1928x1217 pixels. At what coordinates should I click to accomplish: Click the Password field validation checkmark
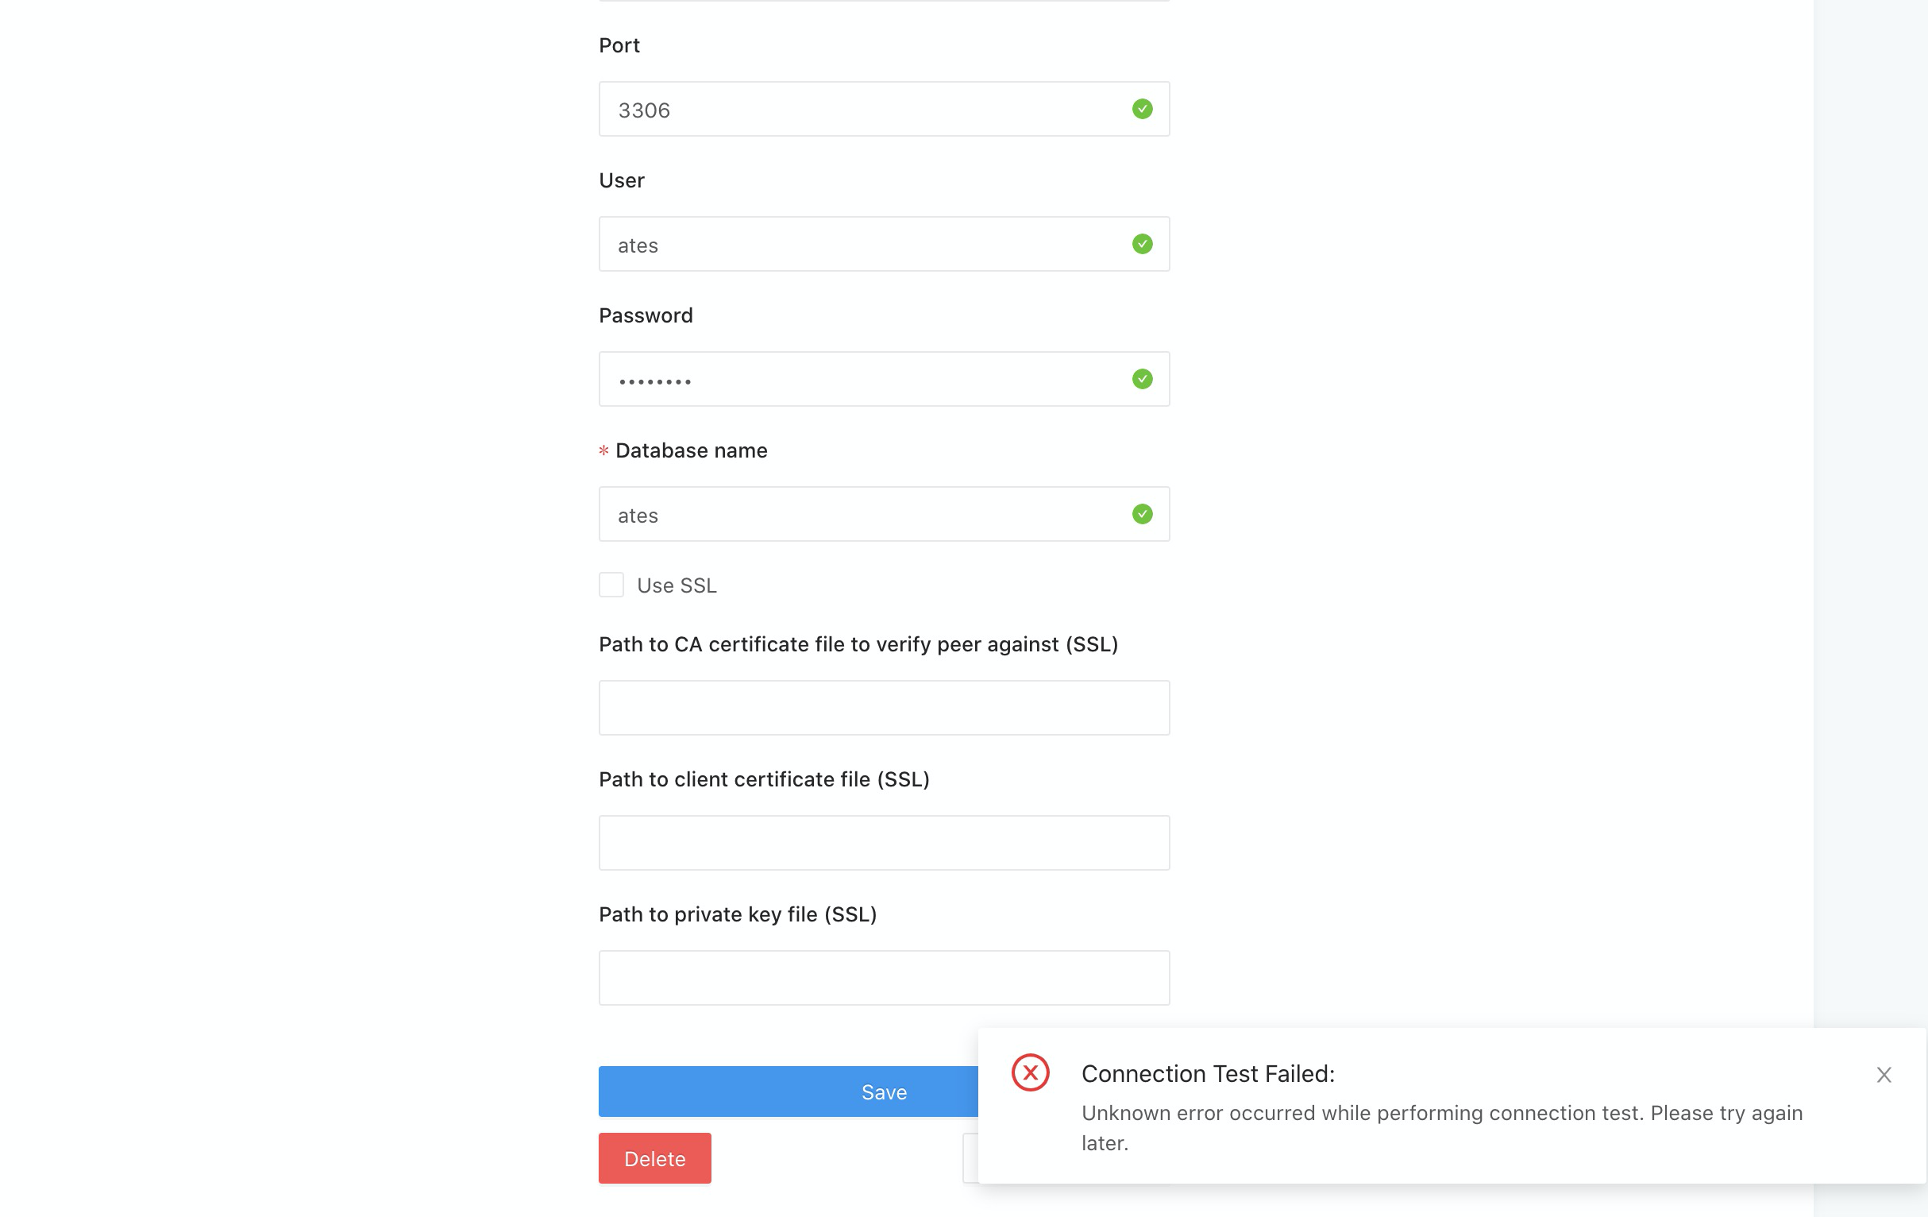(1142, 379)
